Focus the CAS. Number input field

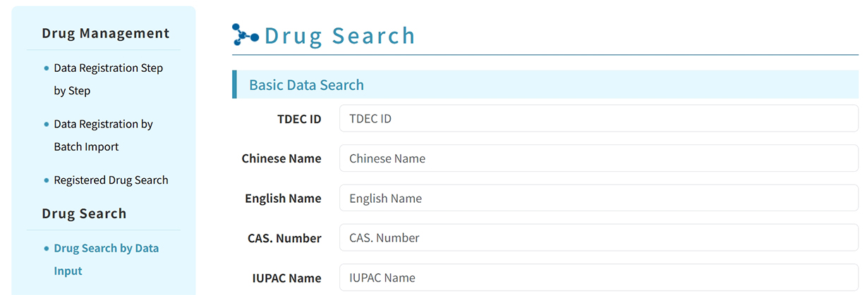pos(599,238)
